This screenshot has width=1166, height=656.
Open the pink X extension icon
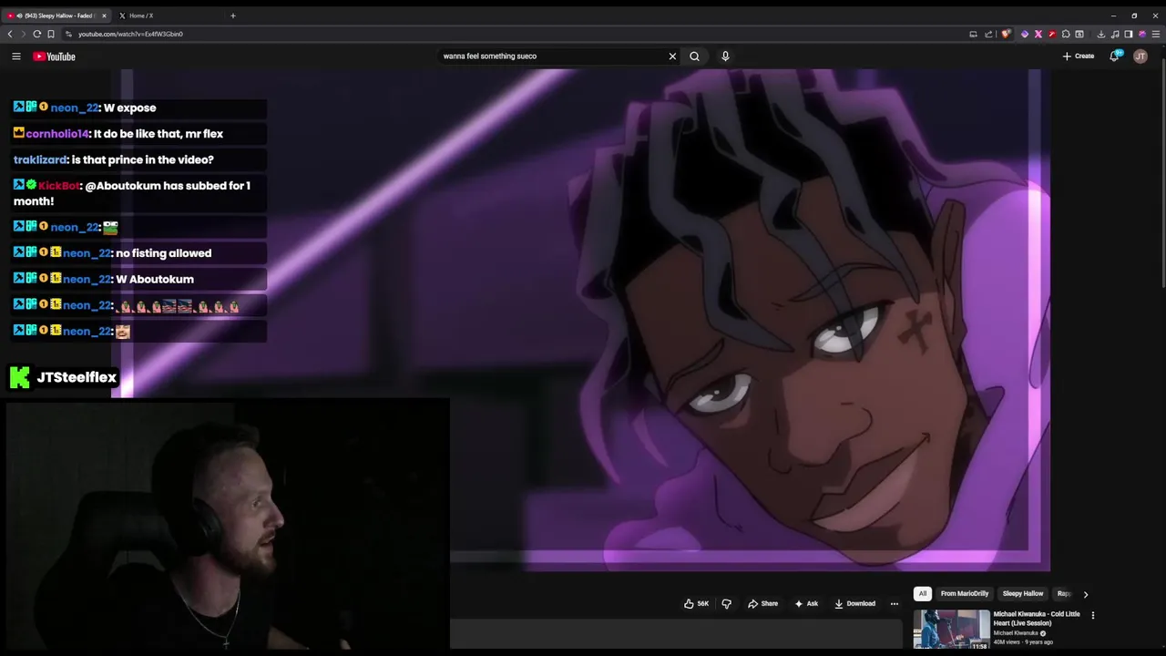pos(1038,34)
